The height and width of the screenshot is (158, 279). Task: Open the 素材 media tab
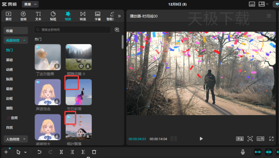point(8,16)
